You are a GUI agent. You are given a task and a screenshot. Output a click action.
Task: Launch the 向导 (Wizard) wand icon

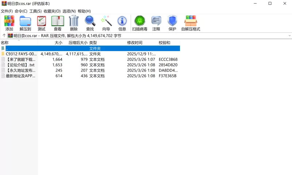(106, 23)
